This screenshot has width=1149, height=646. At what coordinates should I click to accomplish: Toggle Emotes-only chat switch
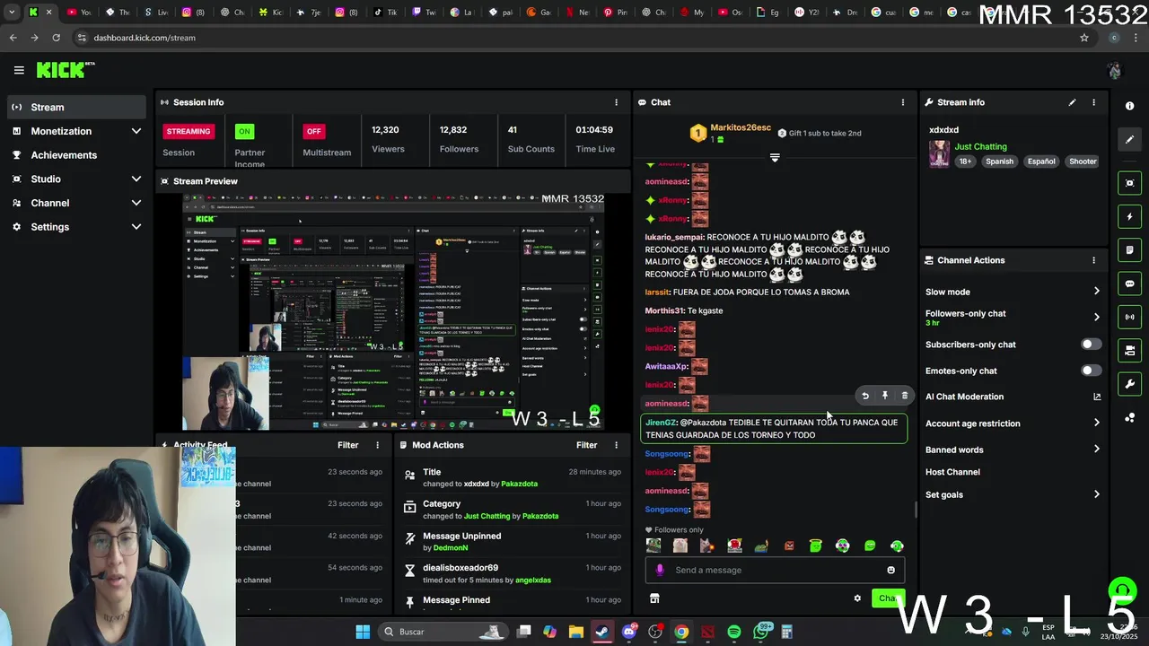[1091, 371]
